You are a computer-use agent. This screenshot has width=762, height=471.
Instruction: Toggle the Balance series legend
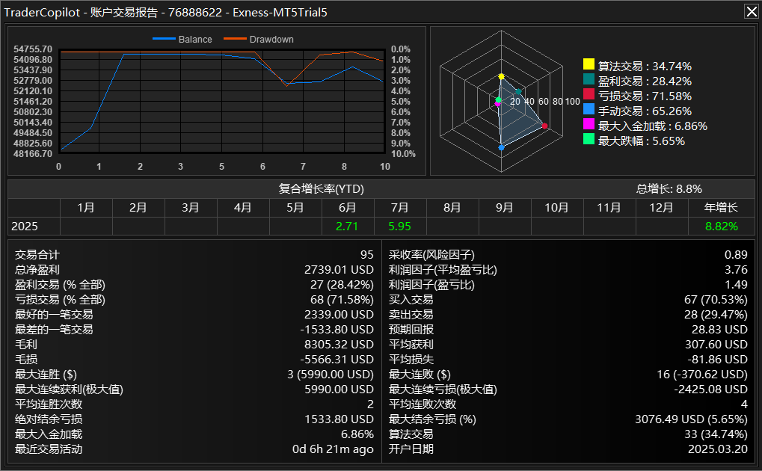pyautogui.click(x=182, y=40)
